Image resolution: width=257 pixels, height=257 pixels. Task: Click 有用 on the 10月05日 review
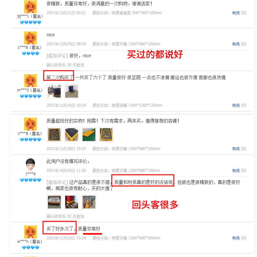[x=239, y=171]
